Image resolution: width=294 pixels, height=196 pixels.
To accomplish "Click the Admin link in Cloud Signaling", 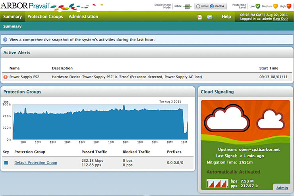I will pos(282,188).
